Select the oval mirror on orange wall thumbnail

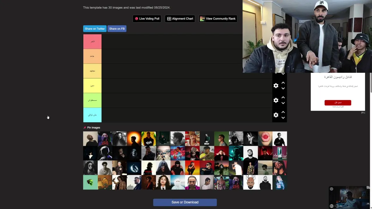click(x=105, y=182)
